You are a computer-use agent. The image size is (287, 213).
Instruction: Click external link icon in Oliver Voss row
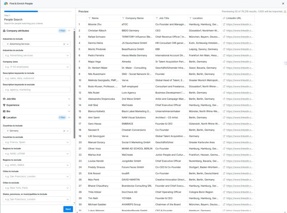(x=224, y=149)
